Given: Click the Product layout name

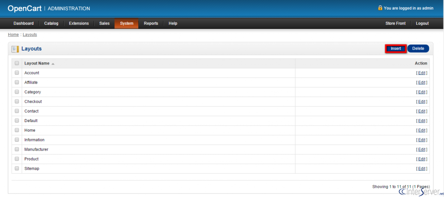Looking at the screenshot, I should 31,159.
